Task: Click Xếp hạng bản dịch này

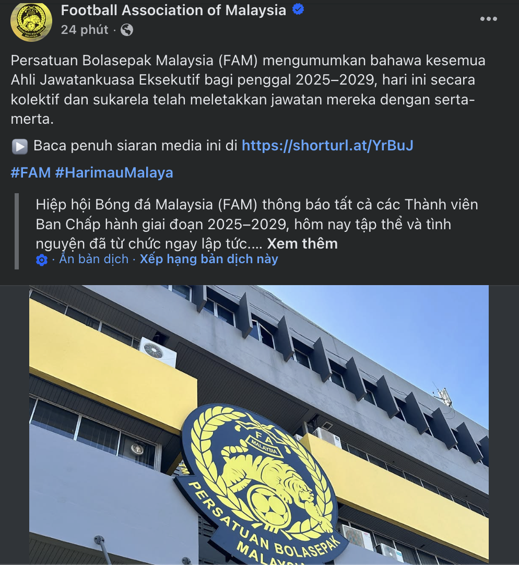Action: coord(209,259)
